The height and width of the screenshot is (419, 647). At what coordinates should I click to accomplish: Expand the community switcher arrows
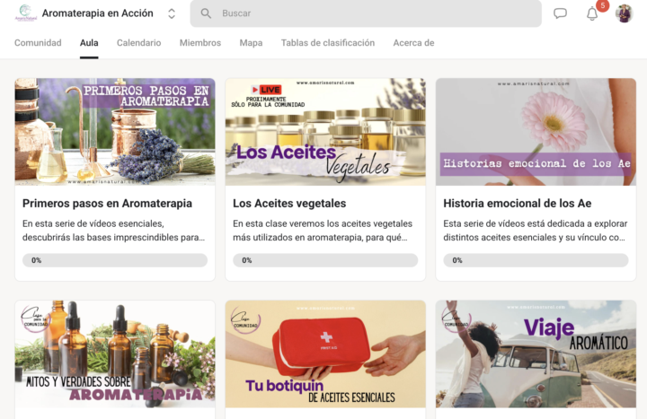pos(172,13)
